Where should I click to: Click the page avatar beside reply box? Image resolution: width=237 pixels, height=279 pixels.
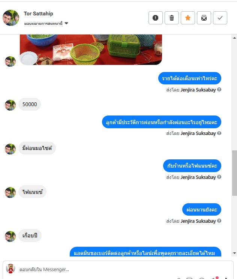pyautogui.click(x=10, y=268)
